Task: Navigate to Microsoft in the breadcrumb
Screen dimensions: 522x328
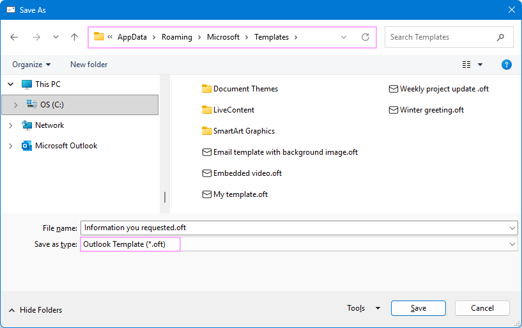Action: [223, 37]
